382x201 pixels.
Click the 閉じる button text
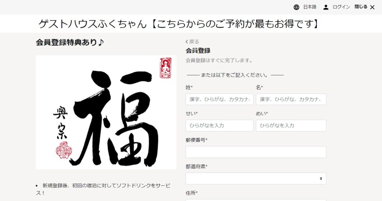(x=361, y=7)
